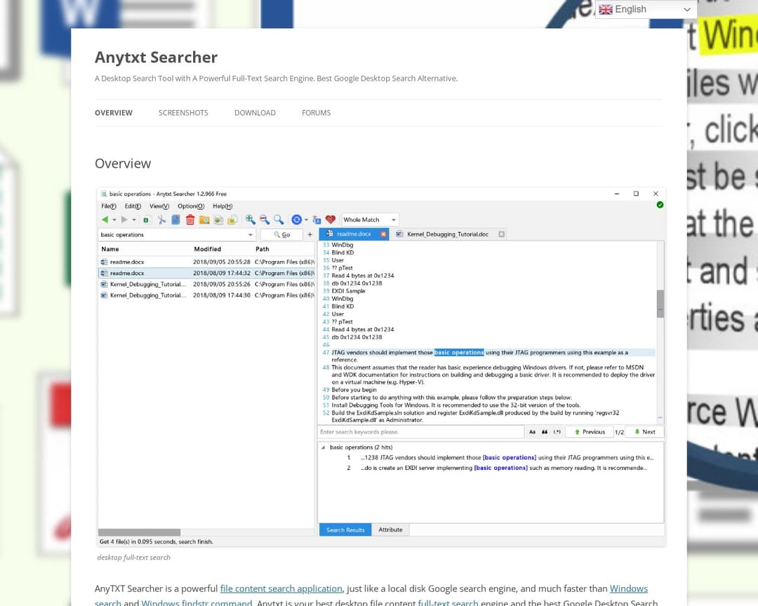Click the gray forward arrow in Anytxt toolbar
This screenshot has width=758, height=606.
point(124,220)
